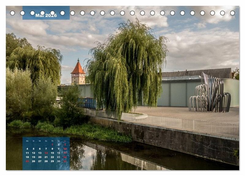Screen dimensions: 245x176
Task: Click date 25 in the calendar
Action: [27, 161]
